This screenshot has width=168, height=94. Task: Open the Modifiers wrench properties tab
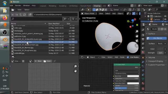tap(143, 62)
